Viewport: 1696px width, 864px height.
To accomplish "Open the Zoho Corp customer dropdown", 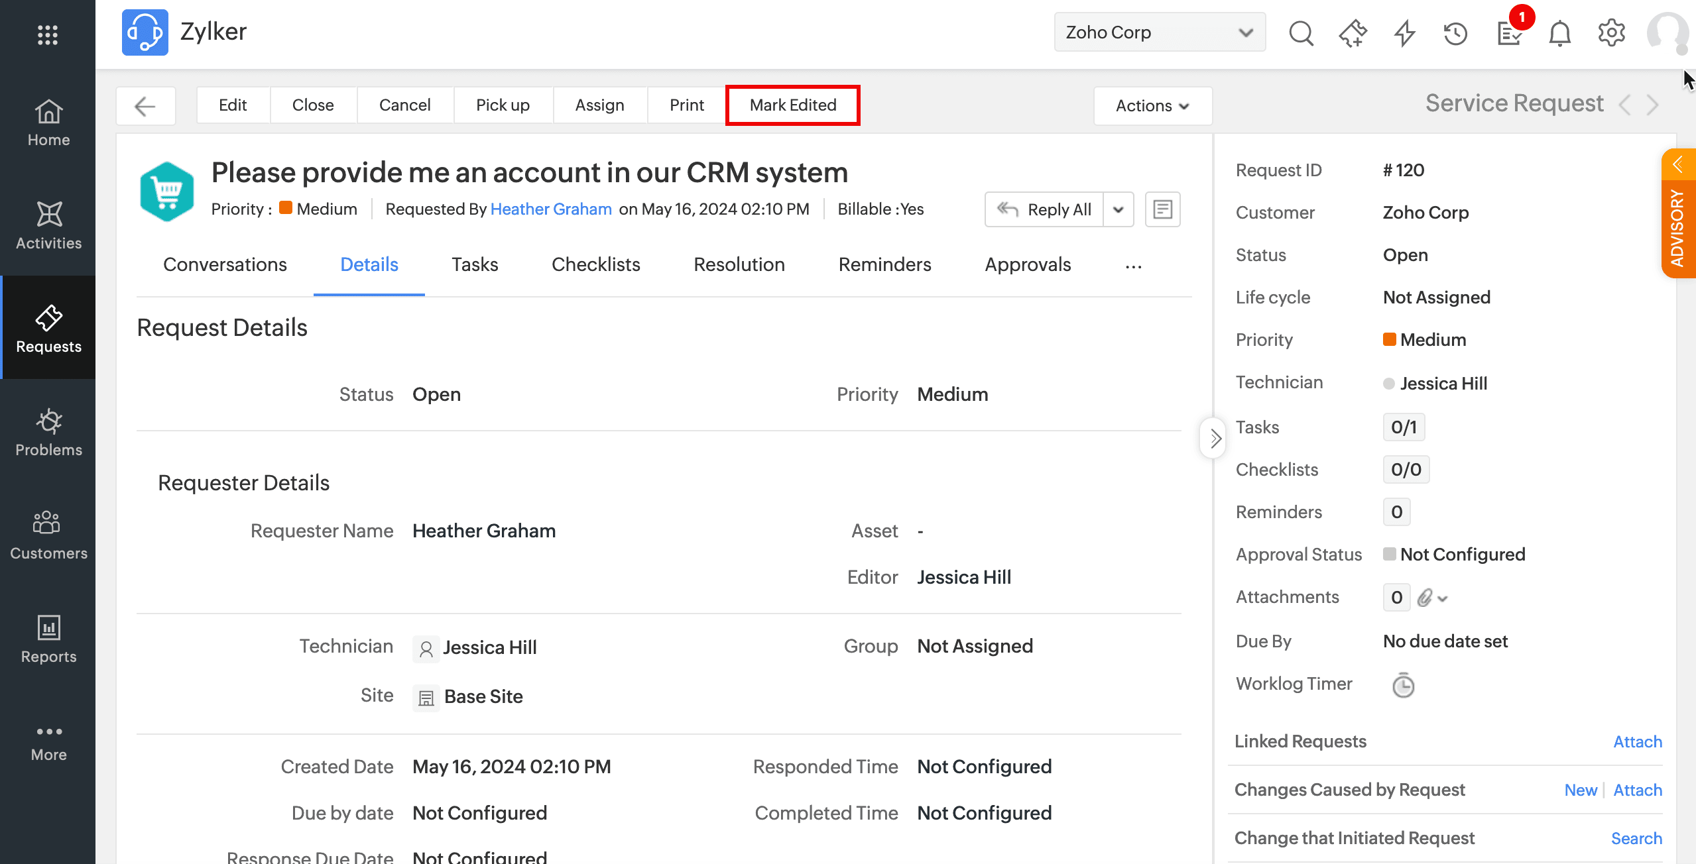I will click(1159, 32).
